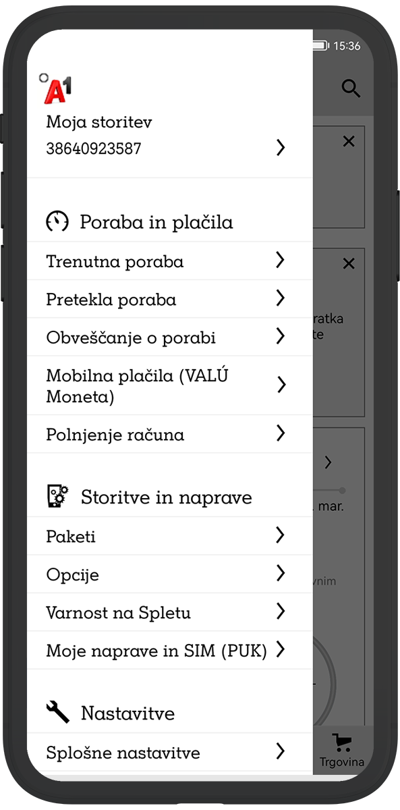Open Mobilna plačila (VALÚ Moneta)
This screenshot has height=810, width=400.
pyautogui.click(x=170, y=385)
